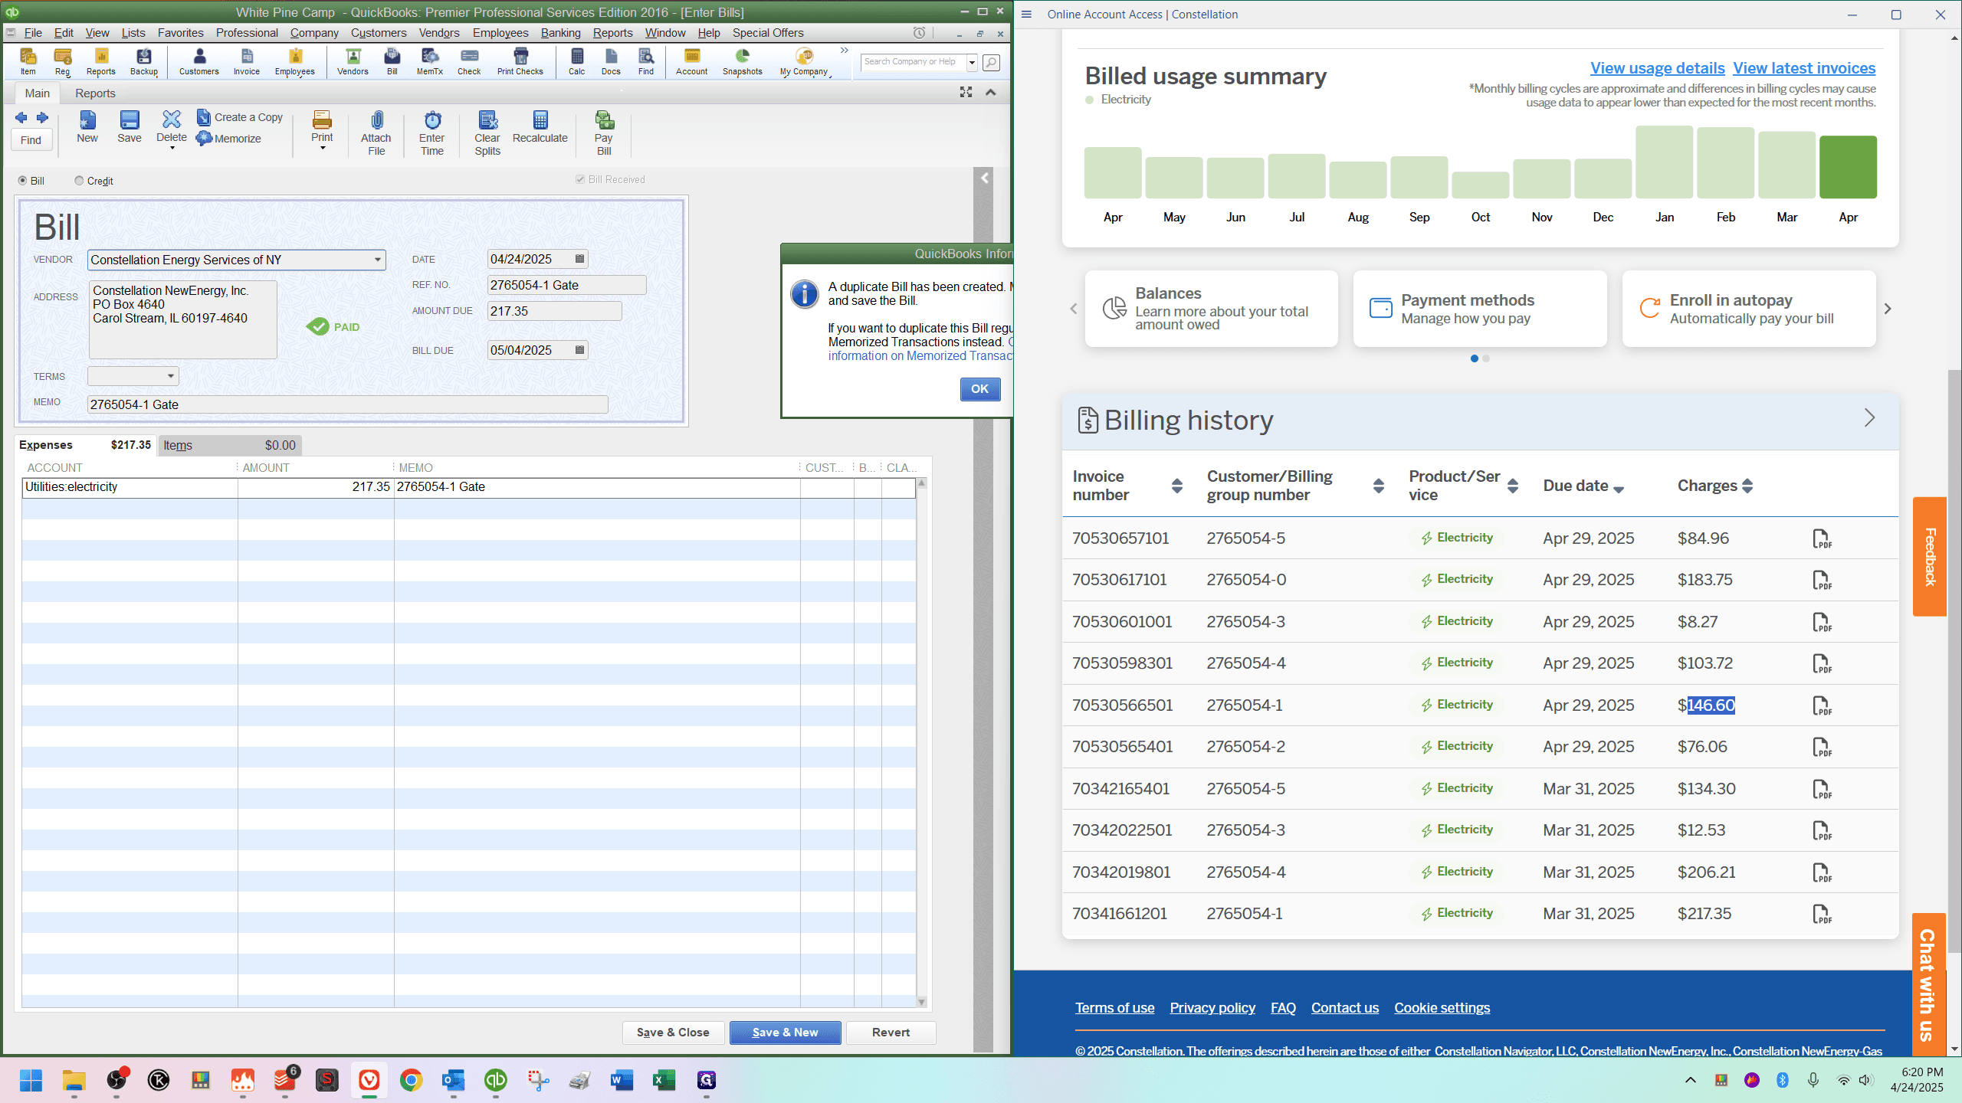Switch to the Items tab
The image size is (1962, 1103).
pos(229,445)
